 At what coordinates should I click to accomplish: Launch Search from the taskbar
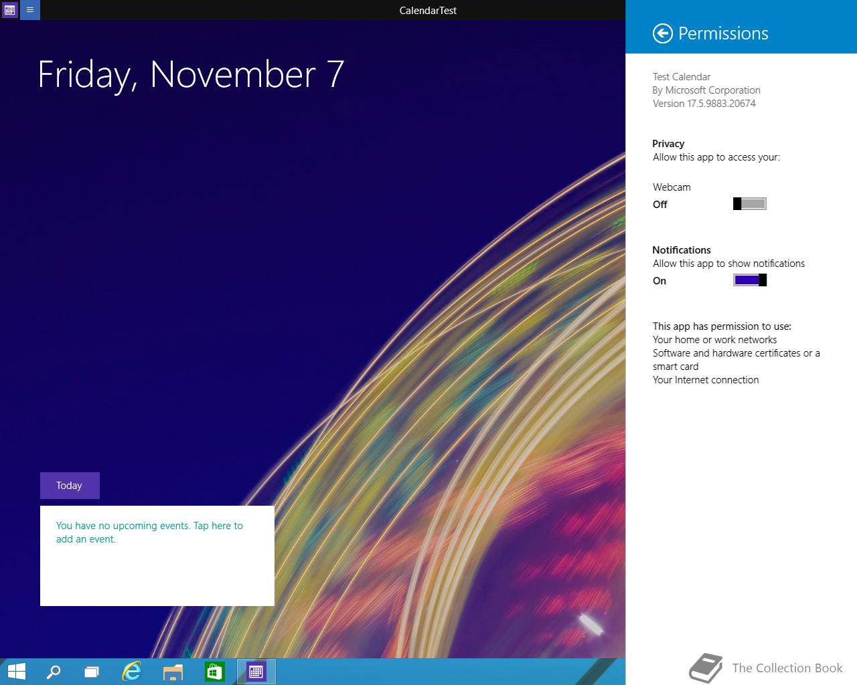[53, 672]
